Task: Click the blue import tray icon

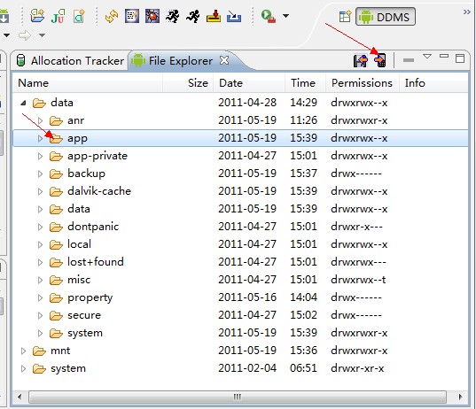Action: (234, 16)
